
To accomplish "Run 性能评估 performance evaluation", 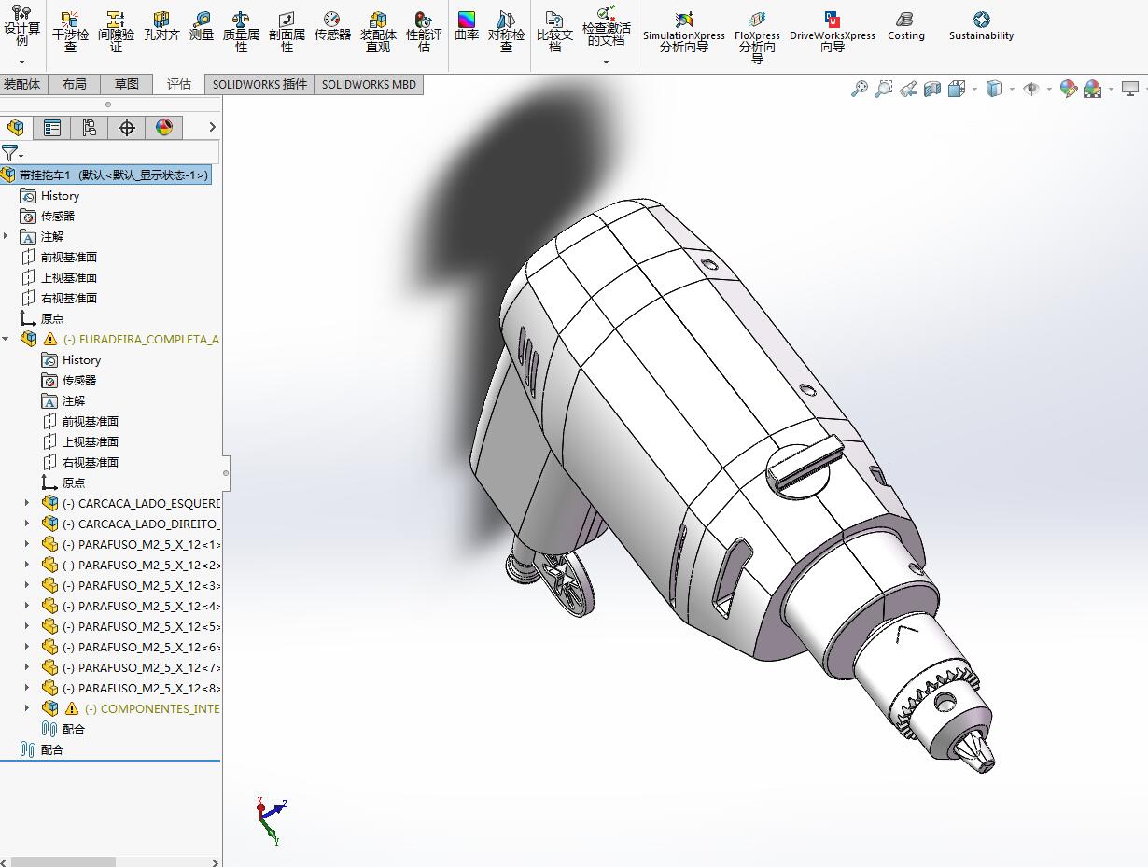I will point(424,31).
